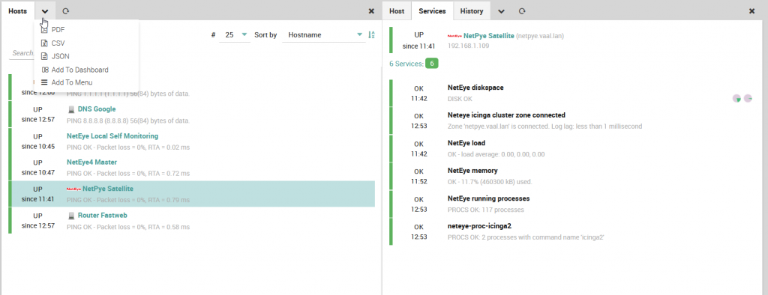The width and height of the screenshot is (768, 295).
Task: Change rows per page from 25
Action: (x=235, y=35)
